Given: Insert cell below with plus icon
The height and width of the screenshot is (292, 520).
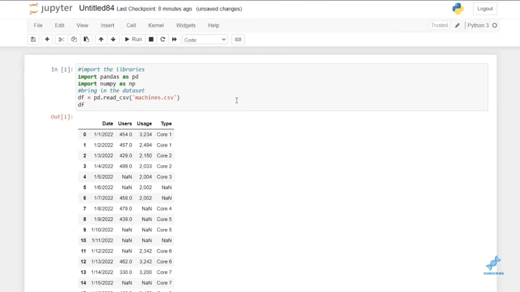Looking at the screenshot, I should [x=47, y=40].
